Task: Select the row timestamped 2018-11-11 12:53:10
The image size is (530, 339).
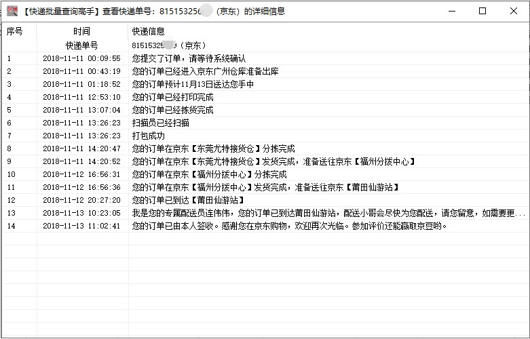Action: [265, 97]
